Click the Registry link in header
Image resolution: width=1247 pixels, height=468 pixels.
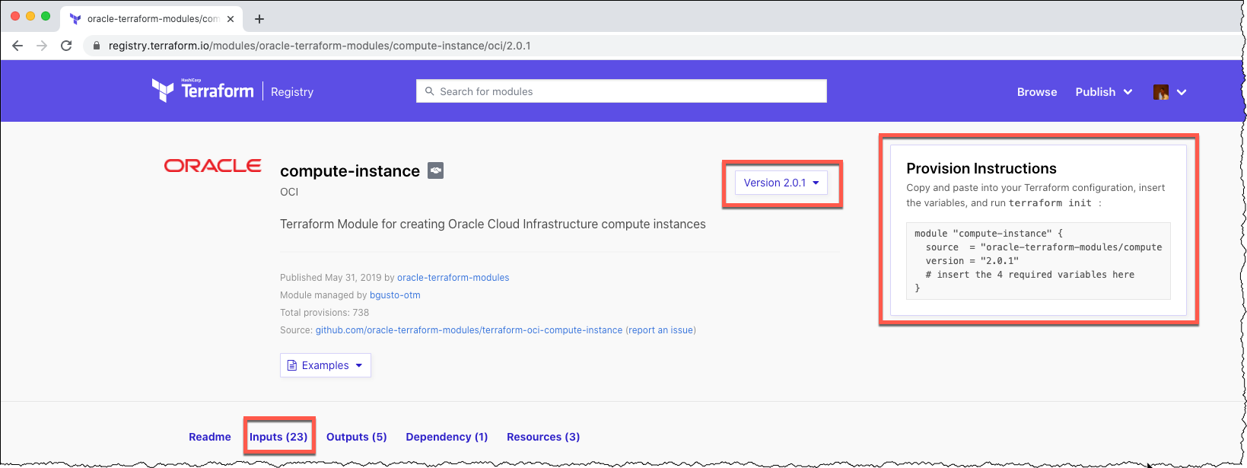click(292, 92)
